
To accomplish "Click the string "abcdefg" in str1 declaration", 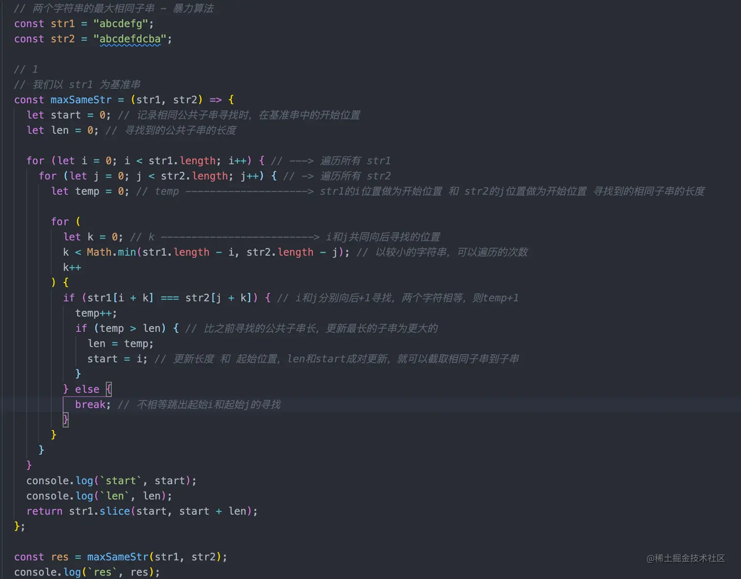I will [x=121, y=24].
